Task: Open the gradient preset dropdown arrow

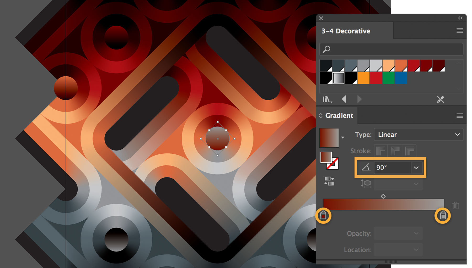Action: click(343, 138)
